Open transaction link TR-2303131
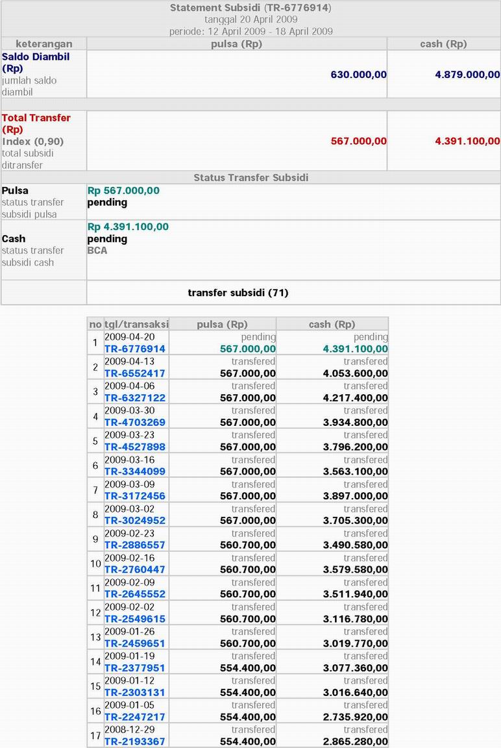Viewport: 501px width, 748px height. click(x=135, y=693)
